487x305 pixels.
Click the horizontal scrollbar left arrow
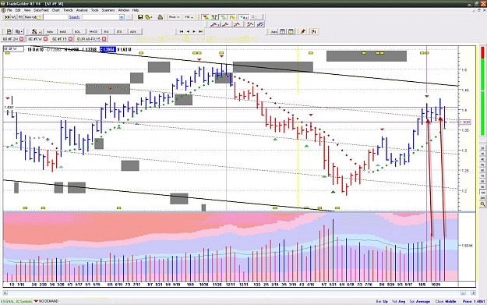click(5, 293)
